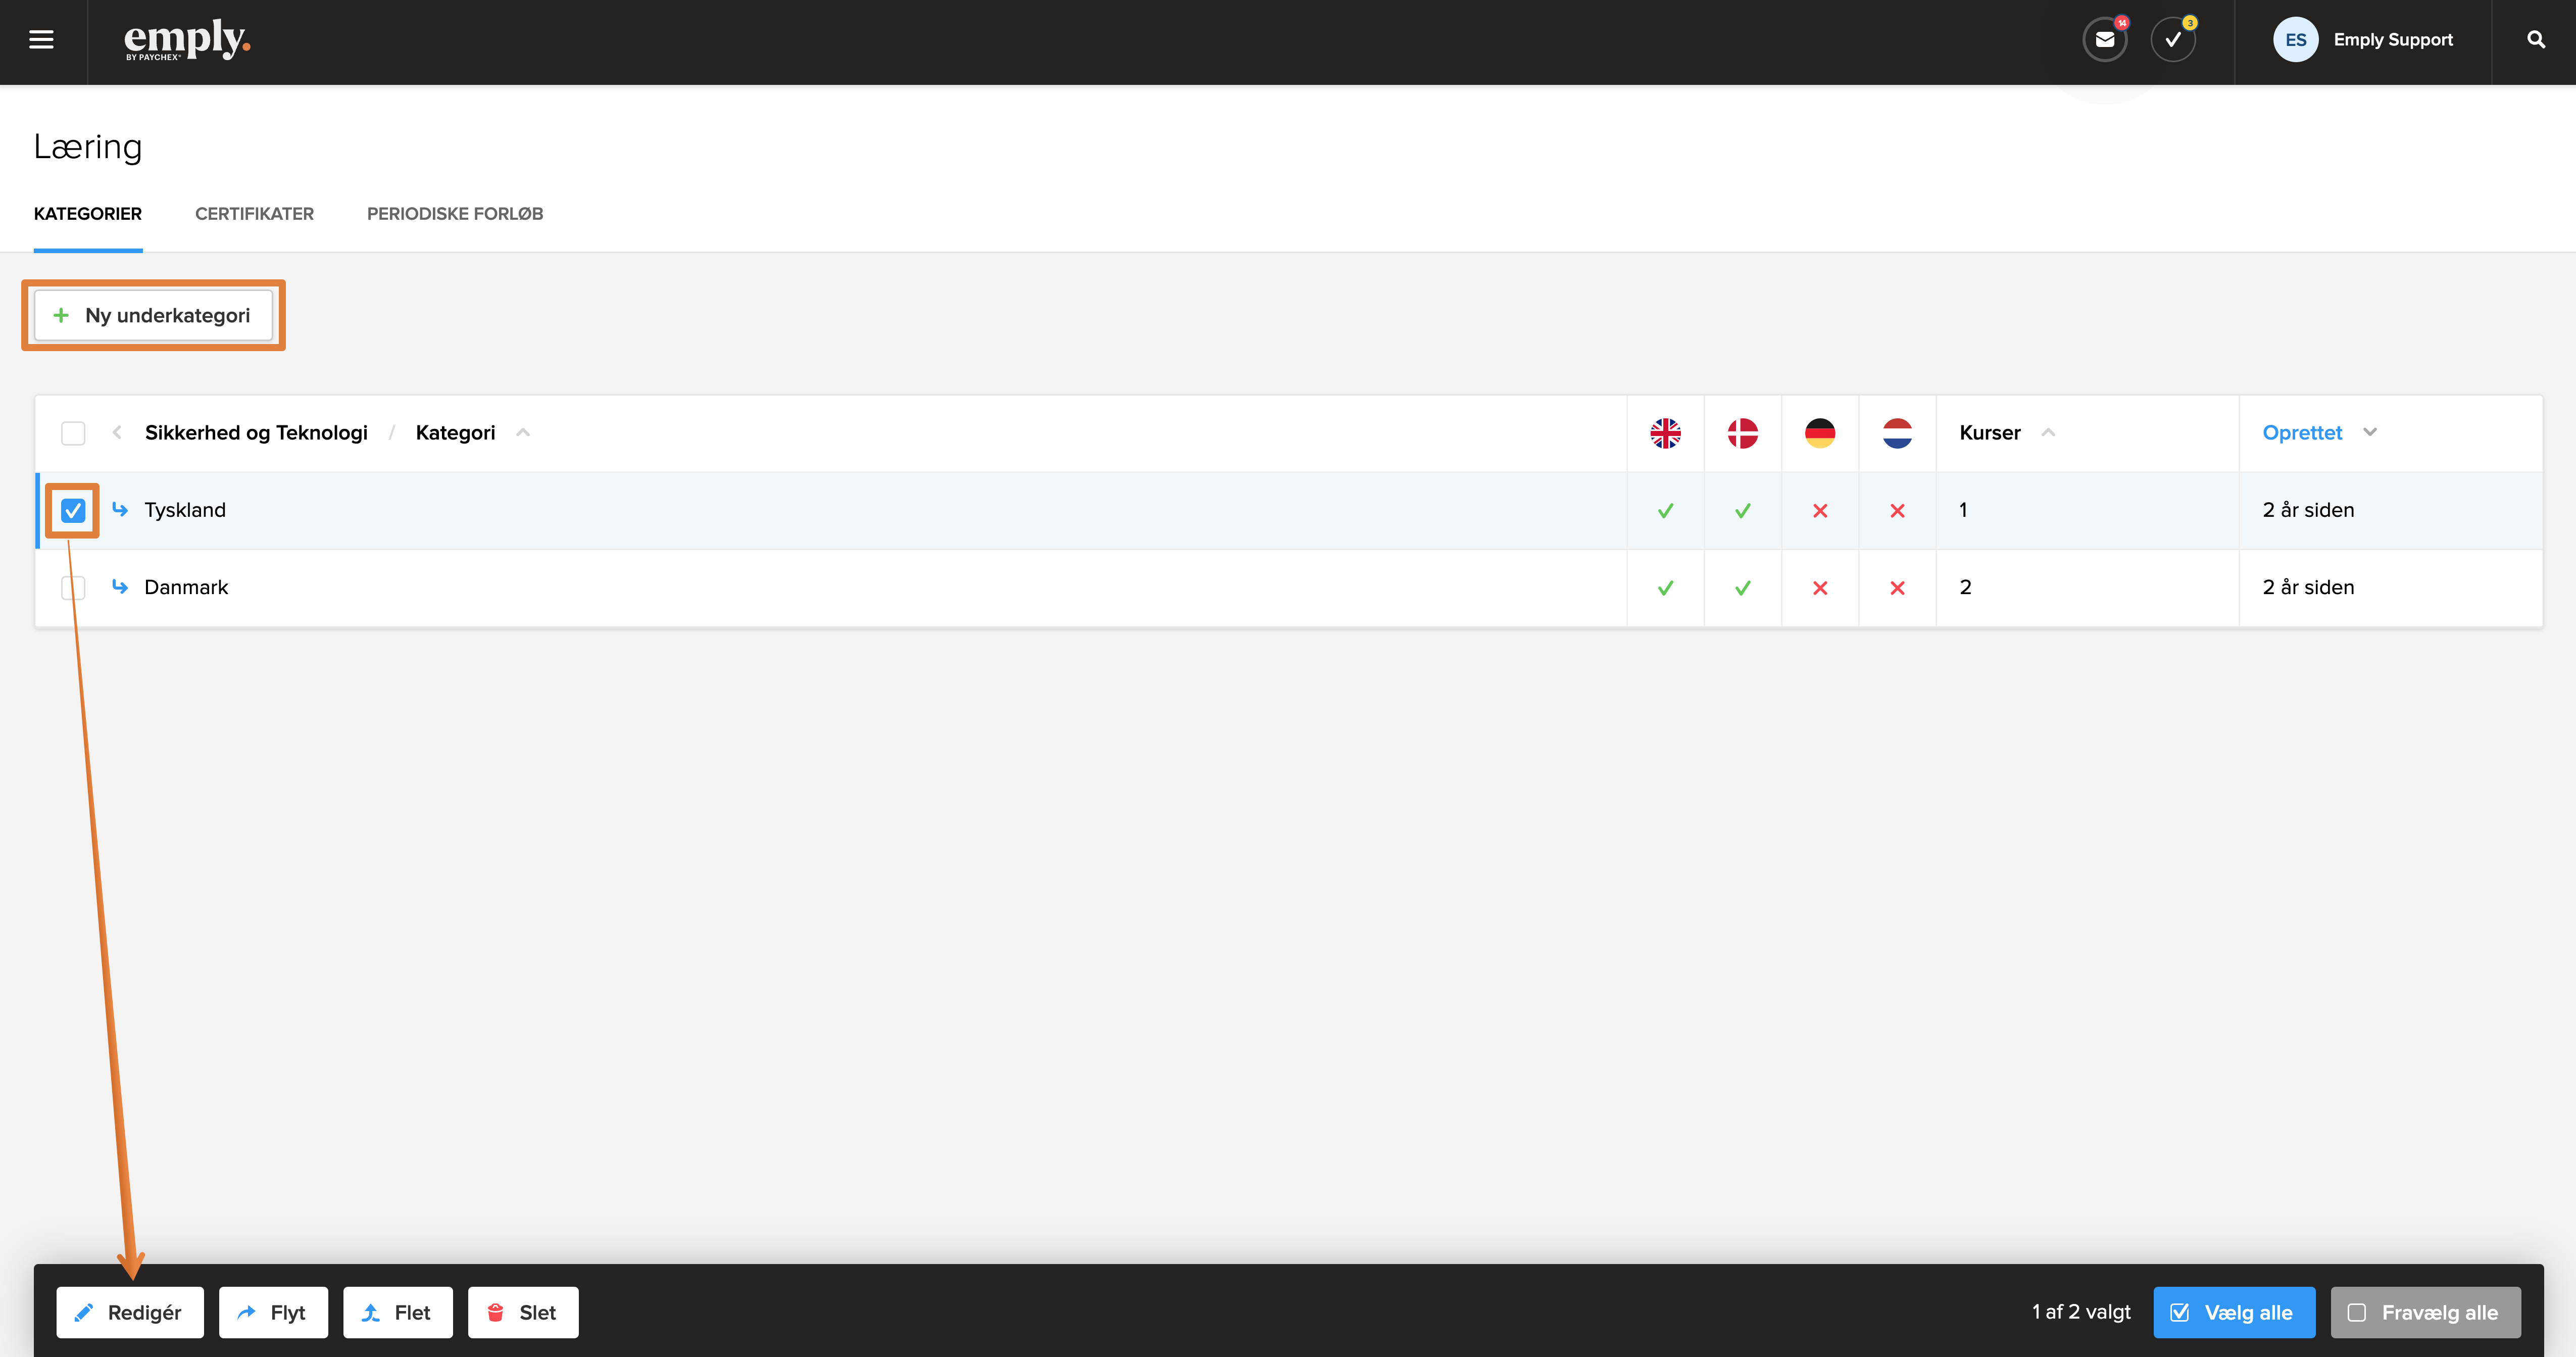Click the ES user avatar
Screen dimensions: 2576x1357
click(x=2295, y=40)
